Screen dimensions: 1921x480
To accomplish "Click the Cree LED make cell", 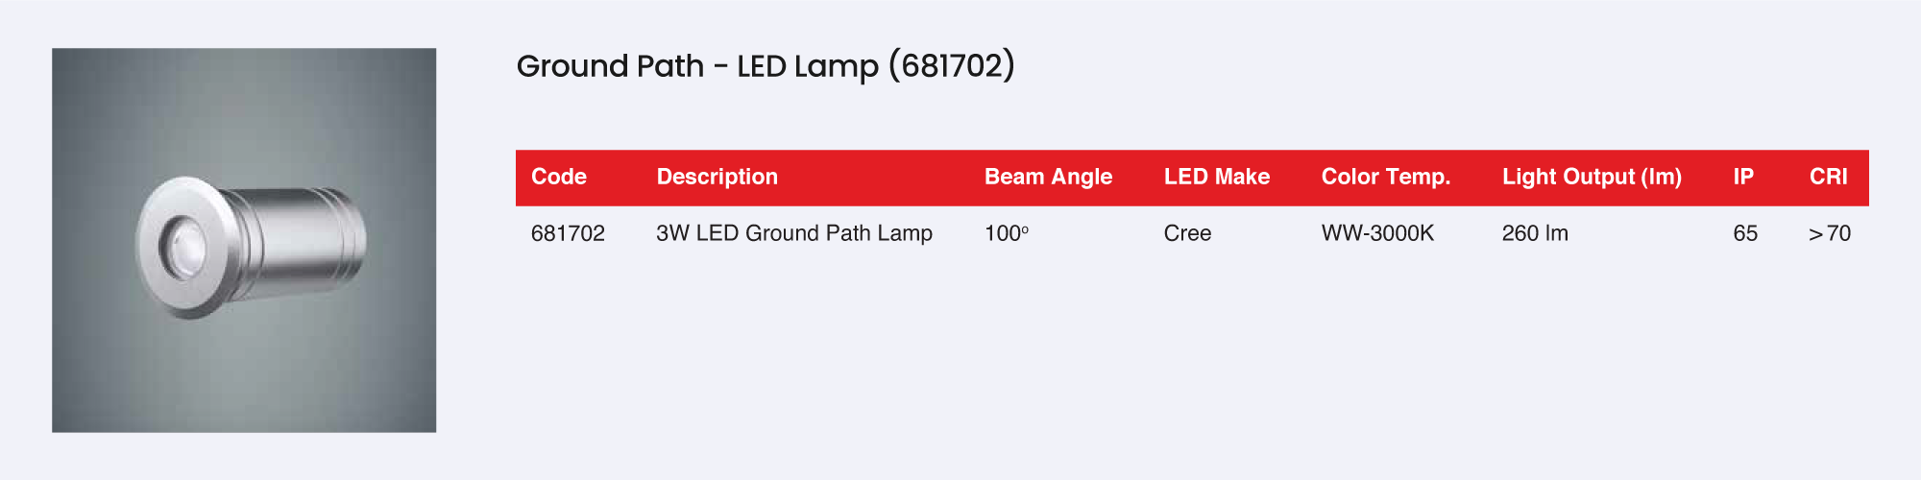I will (1187, 233).
